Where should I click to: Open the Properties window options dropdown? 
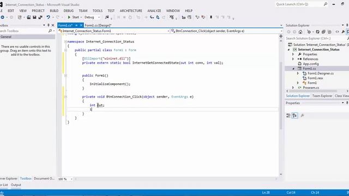pyautogui.click(x=343, y=103)
